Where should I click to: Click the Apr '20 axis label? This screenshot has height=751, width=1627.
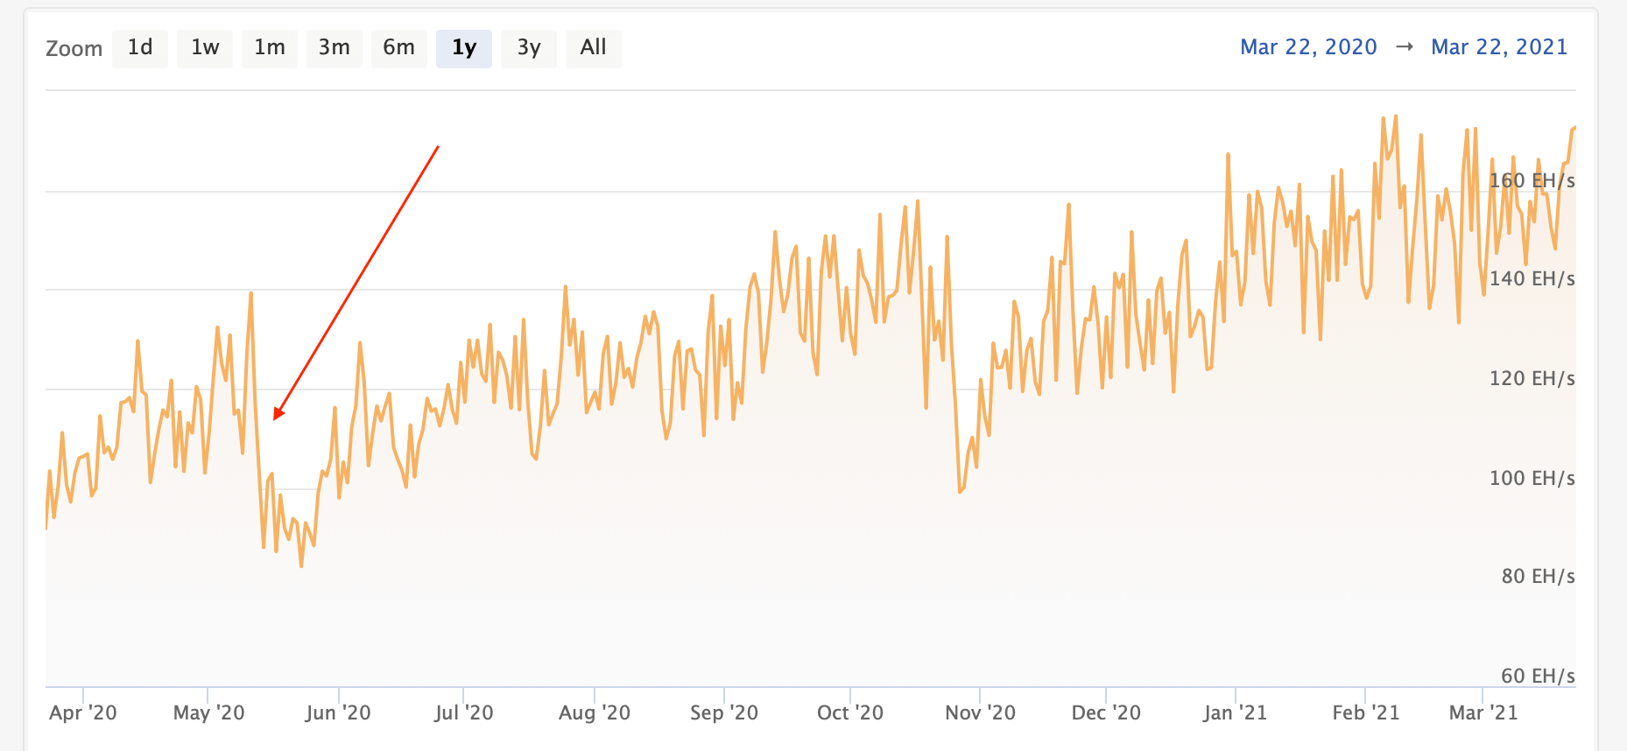click(x=83, y=712)
